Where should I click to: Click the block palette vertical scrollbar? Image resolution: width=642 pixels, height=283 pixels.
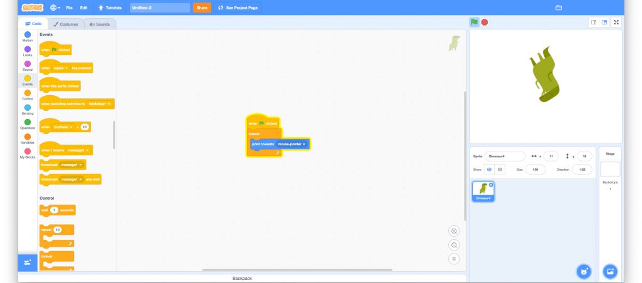(114, 135)
